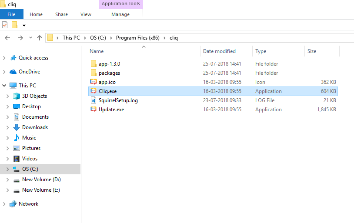Image resolution: width=354 pixels, height=223 pixels.
Task: Click the SquirrelSetup.log file icon
Action: 94,100
